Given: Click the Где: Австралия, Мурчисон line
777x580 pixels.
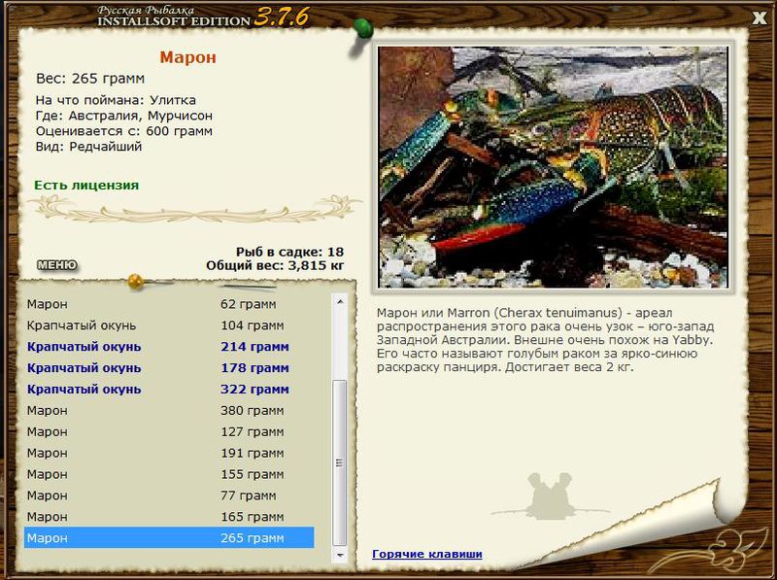Looking at the screenshot, I should point(124,116).
